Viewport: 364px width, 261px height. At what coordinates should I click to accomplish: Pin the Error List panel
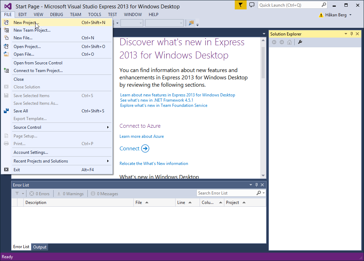[x=256, y=185]
